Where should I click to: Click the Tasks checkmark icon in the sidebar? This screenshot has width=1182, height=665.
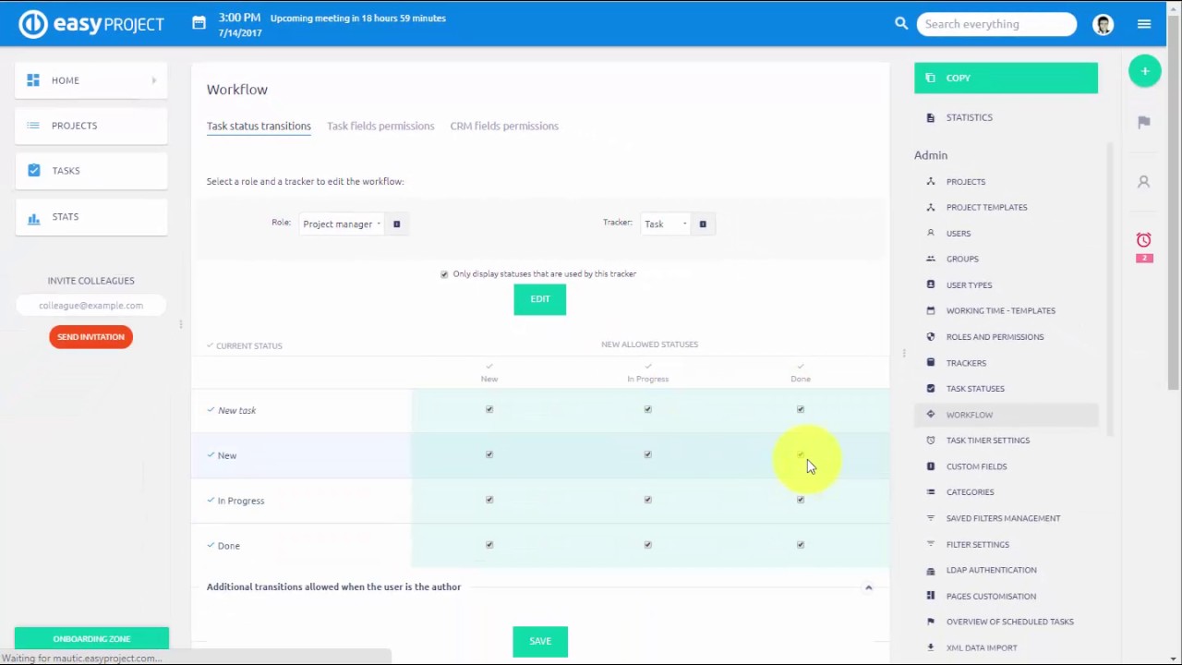(34, 170)
